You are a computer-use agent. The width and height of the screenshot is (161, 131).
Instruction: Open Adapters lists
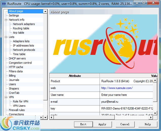click(x=21, y=41)
